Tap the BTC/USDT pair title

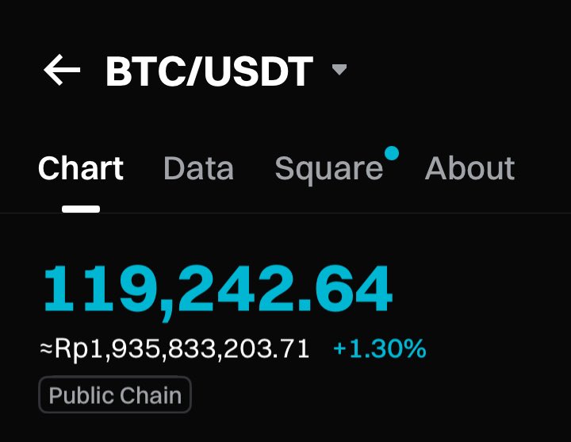(x=209, y=71)
